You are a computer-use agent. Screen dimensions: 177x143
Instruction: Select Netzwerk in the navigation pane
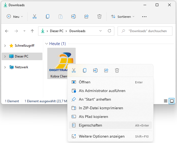click(21, 67)
